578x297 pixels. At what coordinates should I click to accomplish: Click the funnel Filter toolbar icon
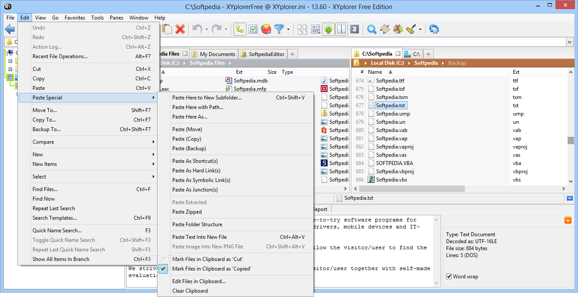point(279,29)
